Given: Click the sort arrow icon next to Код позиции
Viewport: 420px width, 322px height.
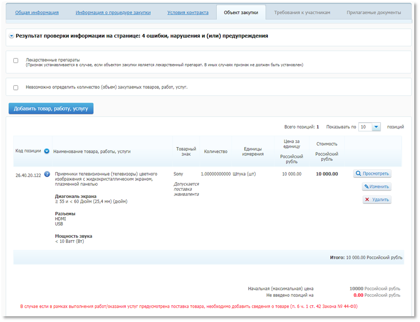Looking at the screenshot, I should [47, 151].
